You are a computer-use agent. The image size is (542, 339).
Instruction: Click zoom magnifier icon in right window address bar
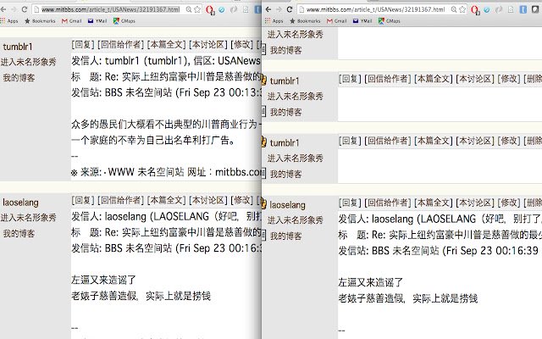tap(454, 9)
